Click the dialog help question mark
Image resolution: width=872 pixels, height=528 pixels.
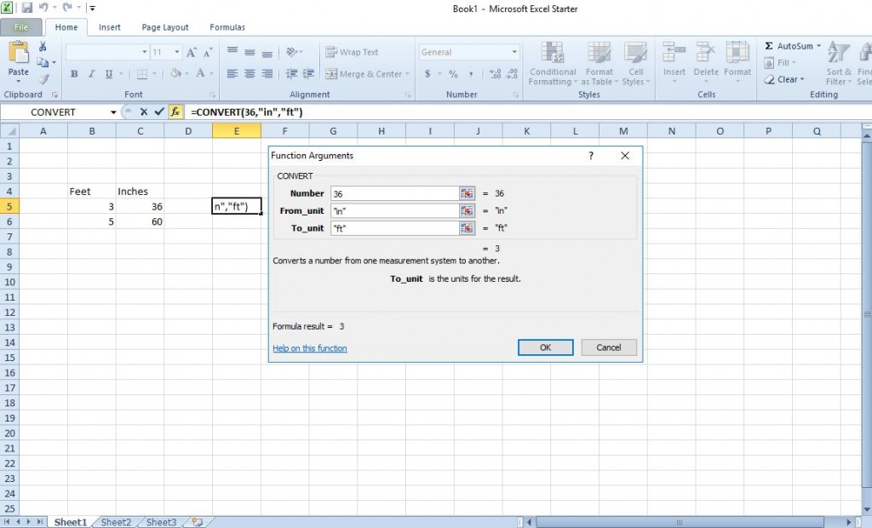click(591, 156)
